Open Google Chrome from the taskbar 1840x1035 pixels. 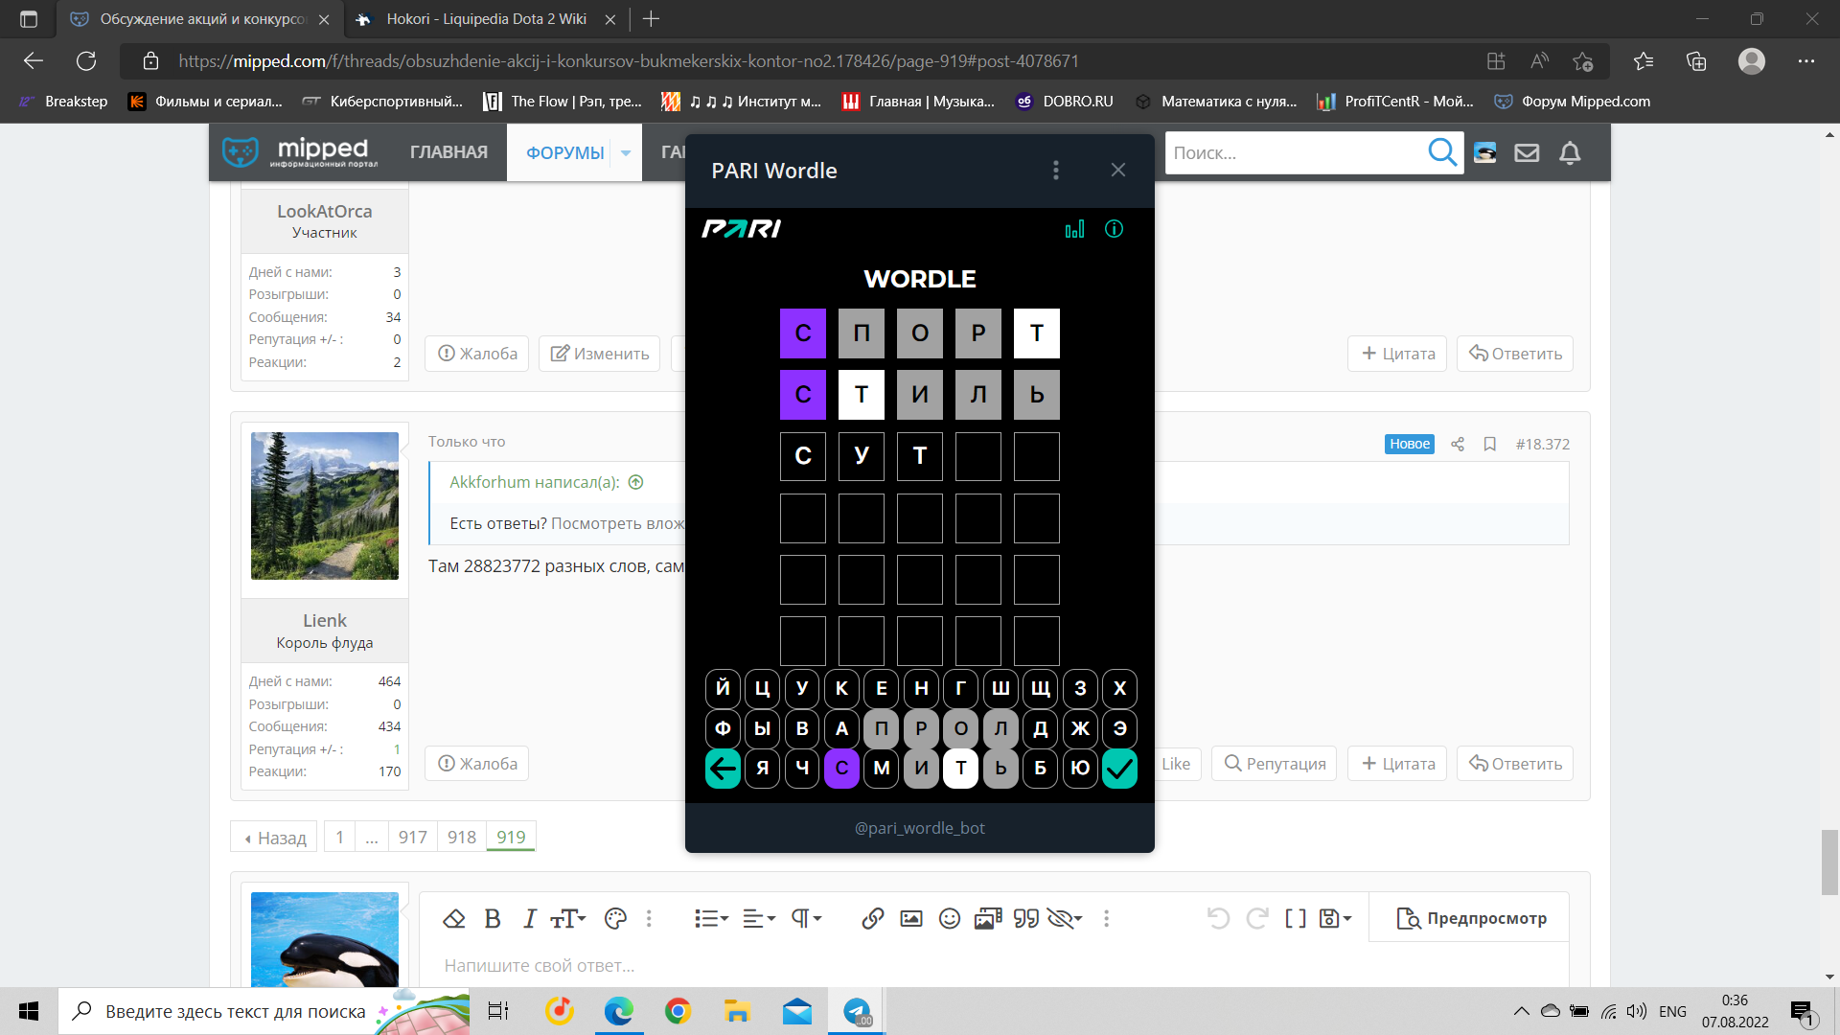pos(678,1011)
